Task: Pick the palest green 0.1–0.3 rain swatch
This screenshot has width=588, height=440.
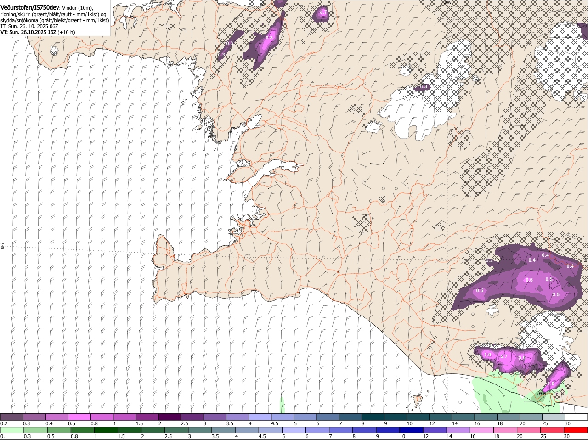Action: [12, 430]
